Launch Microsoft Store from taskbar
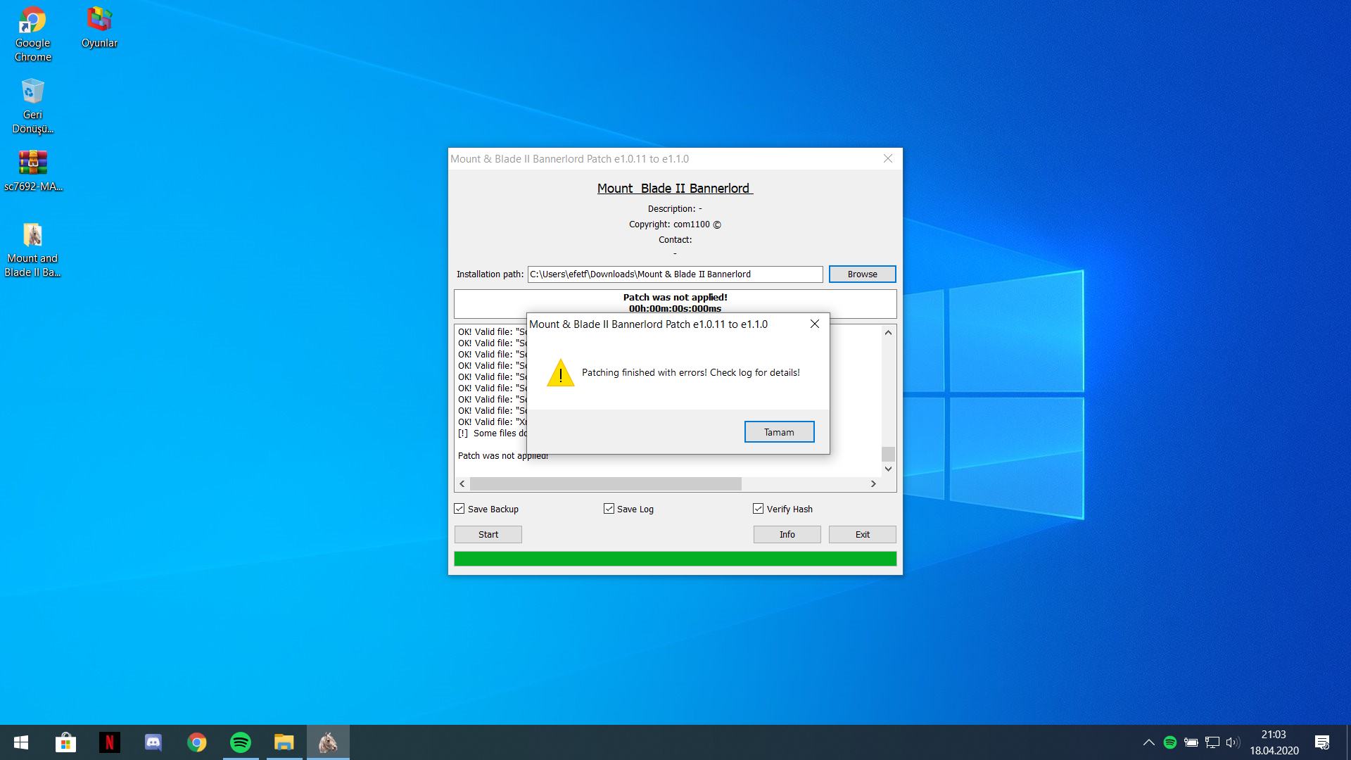 65,742
